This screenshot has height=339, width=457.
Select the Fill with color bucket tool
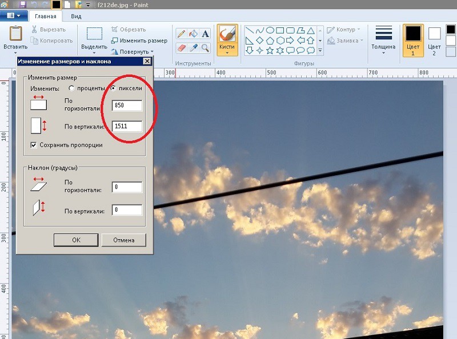click(193, 34)
